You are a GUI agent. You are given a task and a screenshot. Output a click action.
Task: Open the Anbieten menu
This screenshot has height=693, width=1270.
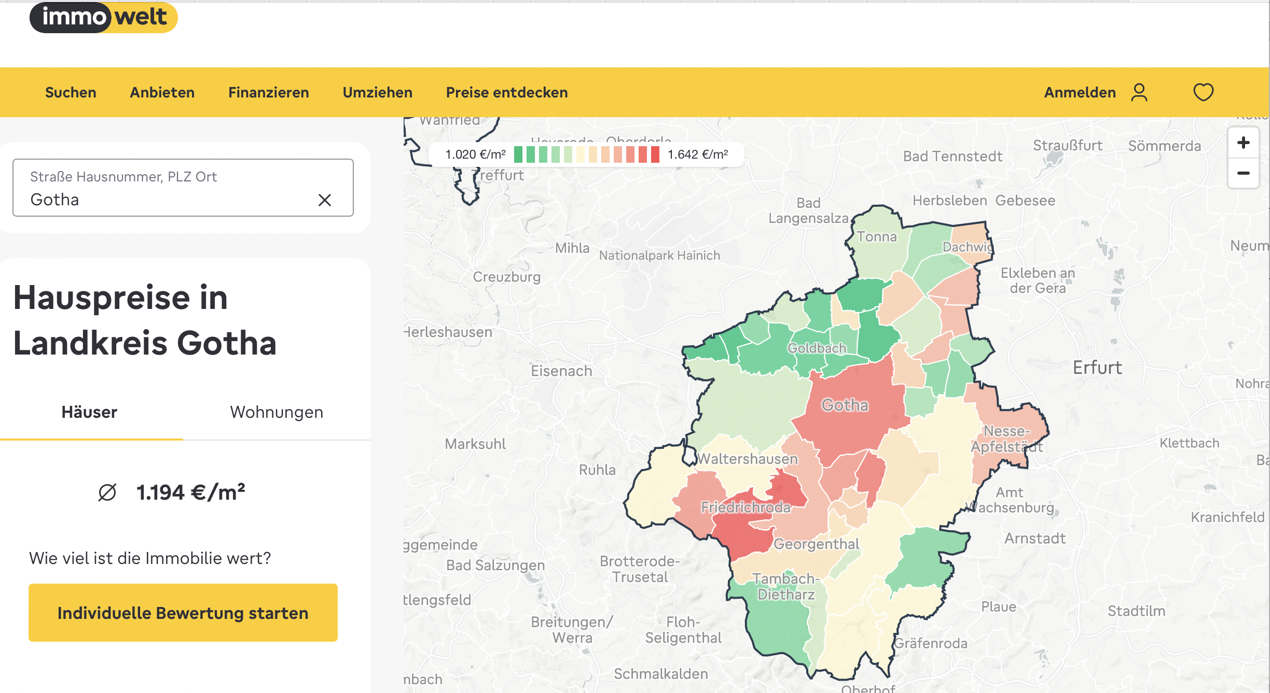(162, 92)
